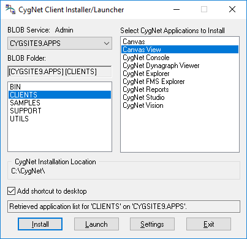Click the Launch button
This screenshot has height=239, width=247.
[x=96, y=224]
